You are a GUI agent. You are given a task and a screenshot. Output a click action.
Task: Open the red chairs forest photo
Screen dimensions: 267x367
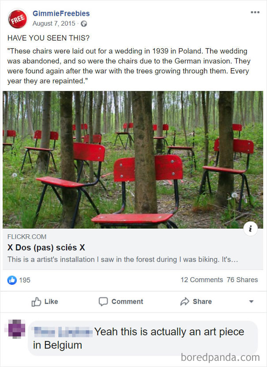133,160
